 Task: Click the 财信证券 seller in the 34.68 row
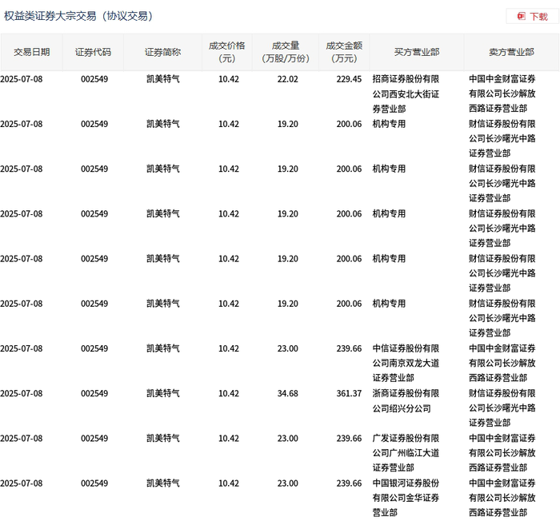click(502, 408)
